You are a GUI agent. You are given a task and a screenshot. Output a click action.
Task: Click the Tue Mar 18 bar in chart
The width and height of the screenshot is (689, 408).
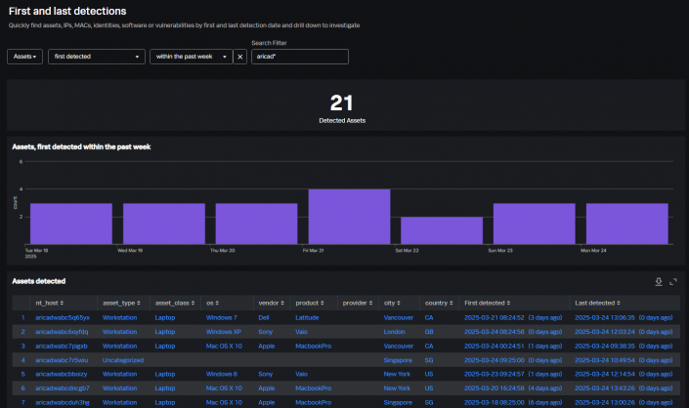click(71, 224)
